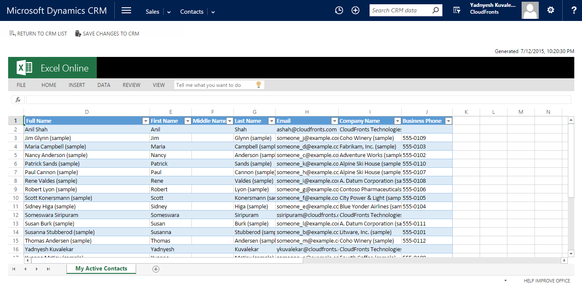Click the Anil Shah full name cell

coord(87,129)
